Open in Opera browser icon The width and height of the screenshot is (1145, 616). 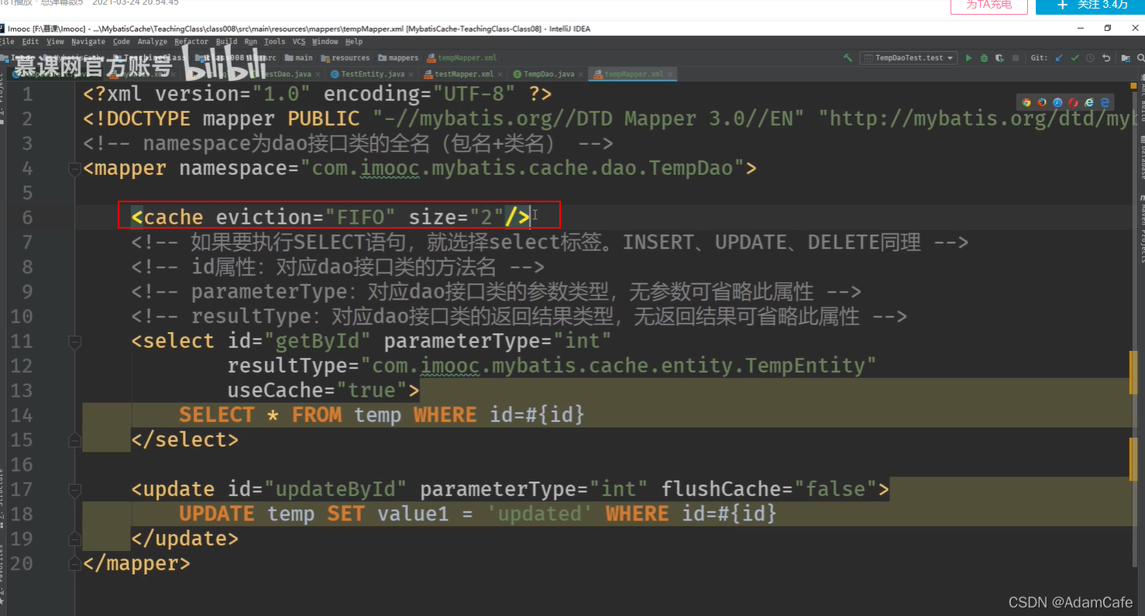tap(1073, 102)
